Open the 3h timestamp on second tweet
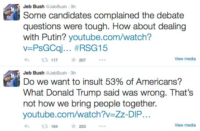The image size is (200, 131). tap(73, 73)
